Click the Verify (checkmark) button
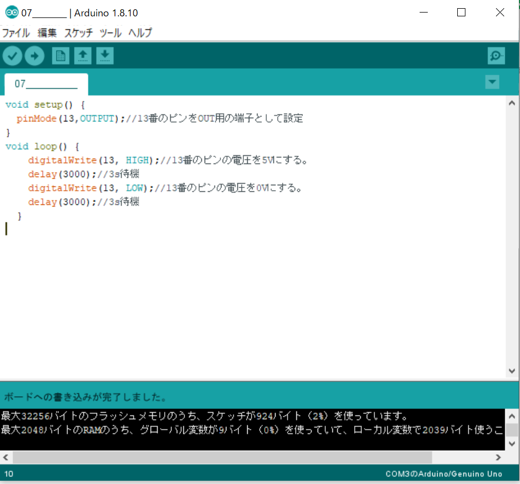 point(12,56)
